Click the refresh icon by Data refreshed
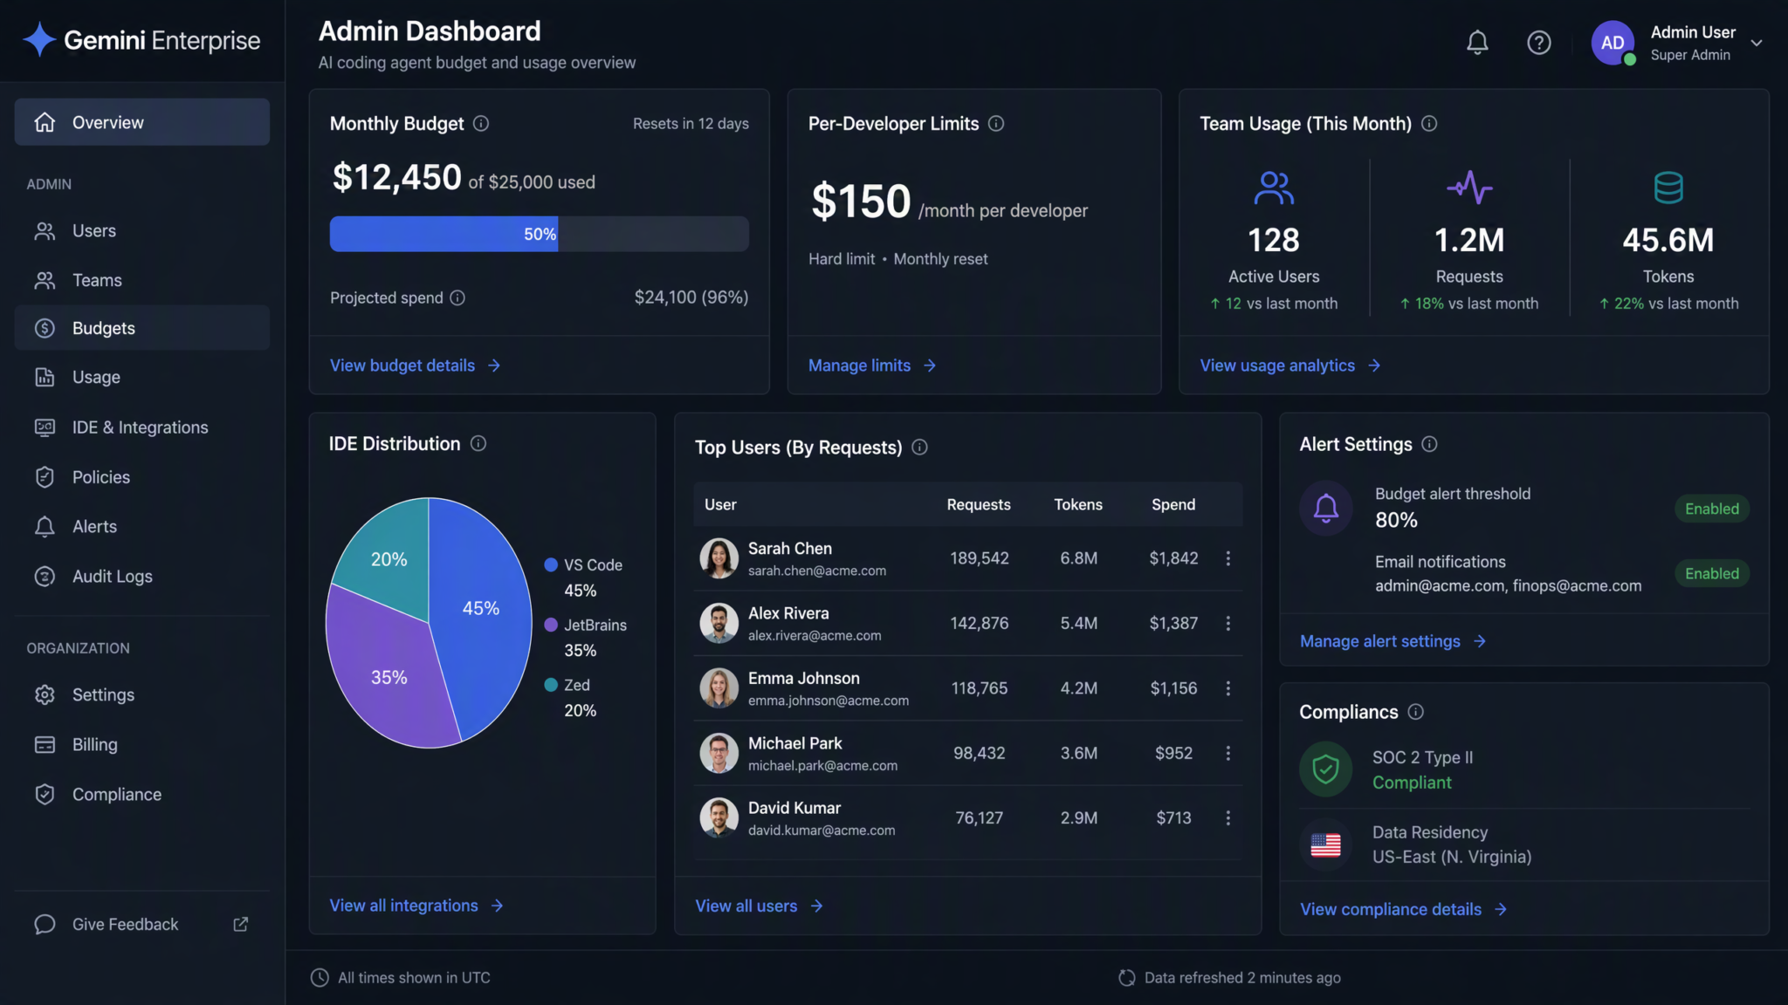1788x1005 pixels. [x=1127, y=978]
